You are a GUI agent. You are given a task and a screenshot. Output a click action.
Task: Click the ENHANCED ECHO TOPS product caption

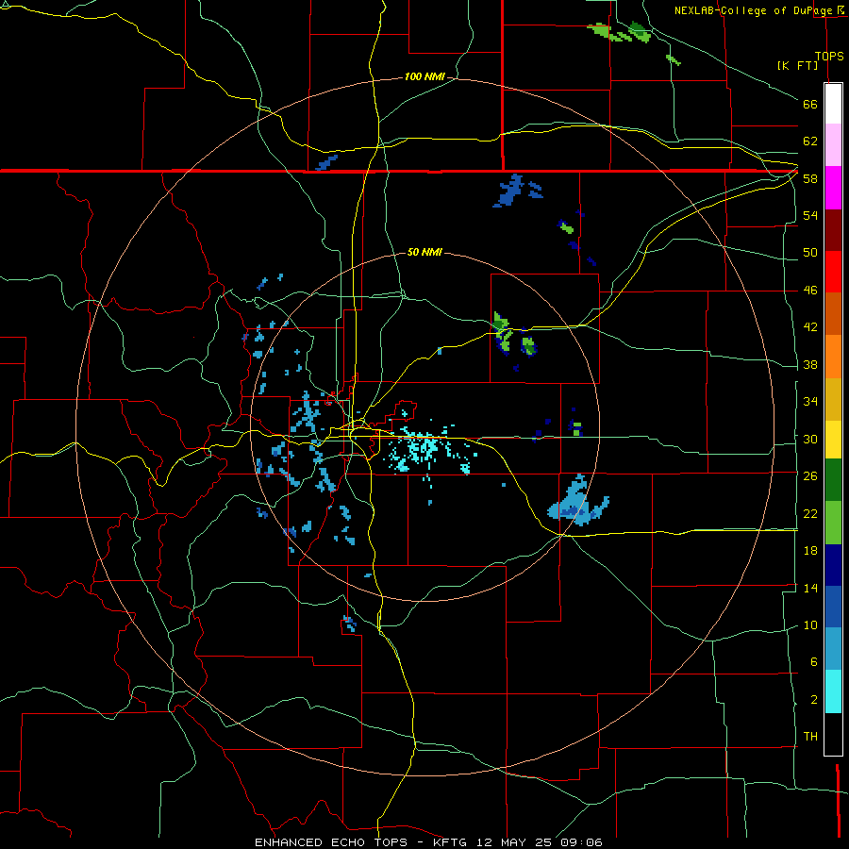point(331,842)
